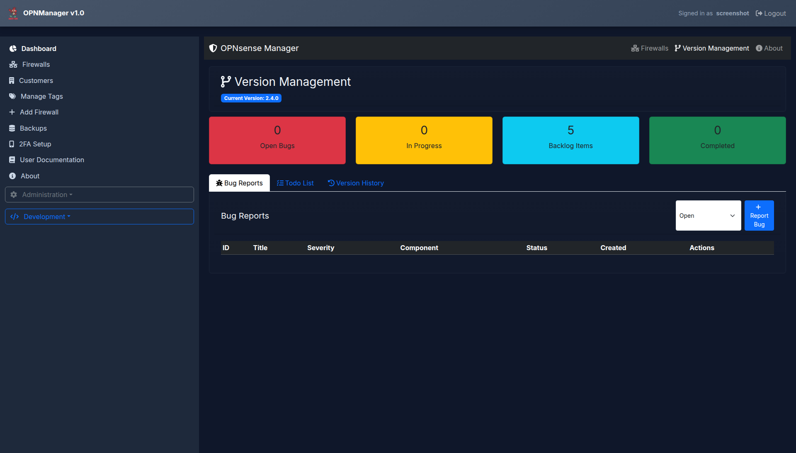
Task: Click the info icon beside About in top nav
Action: (x=759, y=48)
